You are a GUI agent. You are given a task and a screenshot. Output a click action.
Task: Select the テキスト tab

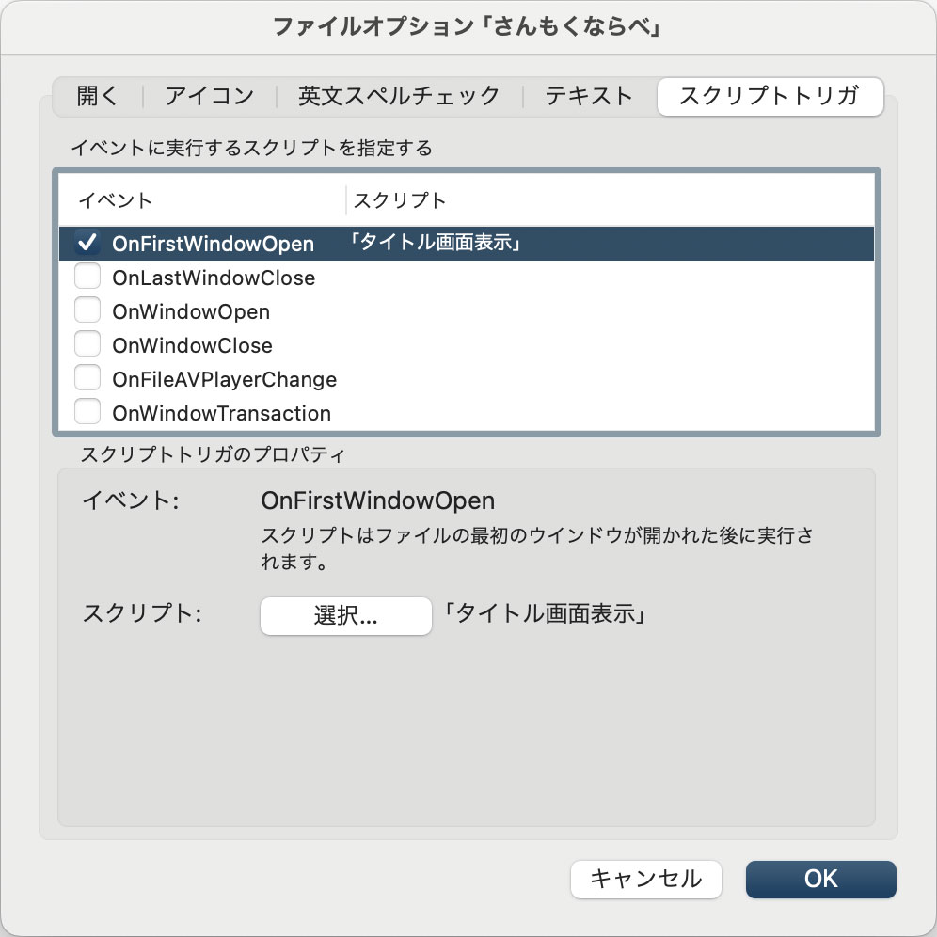(589, 96)
